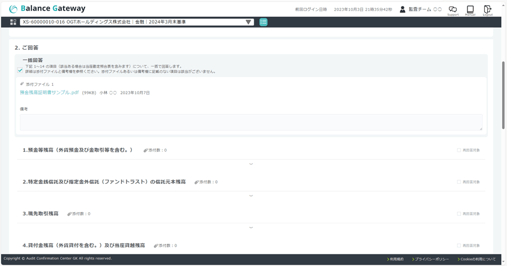Open the Manual icon

(470, 10)
